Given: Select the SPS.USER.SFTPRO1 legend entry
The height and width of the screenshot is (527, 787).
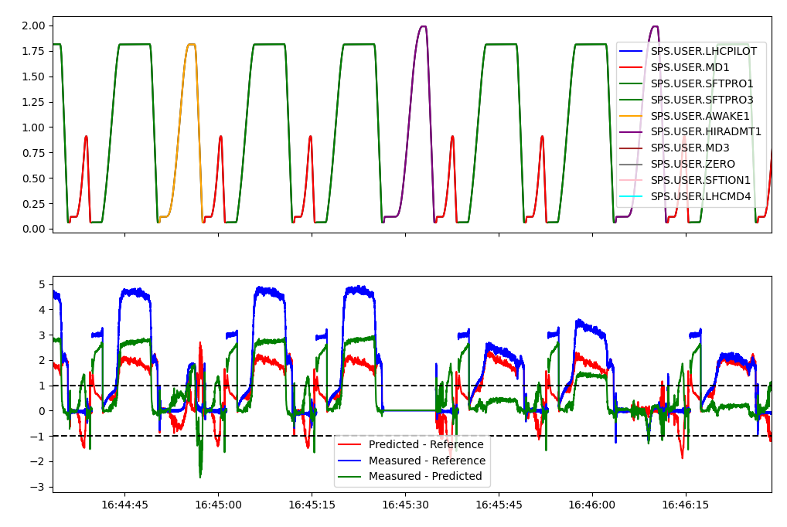Looking at the screenshot, I should [x=701, y=83].
